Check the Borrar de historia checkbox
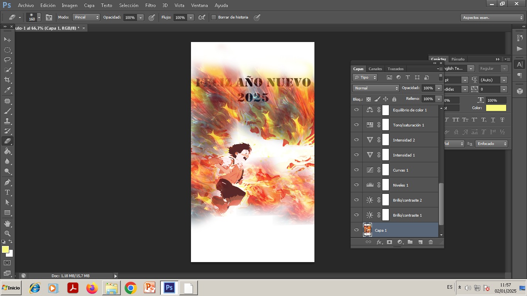Viewport: 527px width, 296px height. [x=214, y=17]
